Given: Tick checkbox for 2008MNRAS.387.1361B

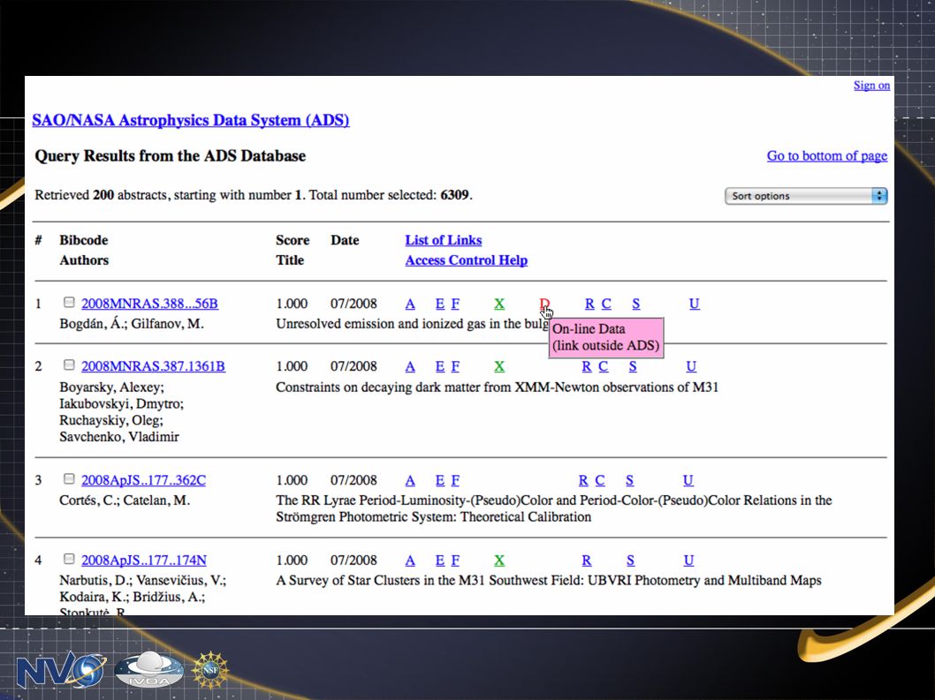Looking at the screenshot, I should coord(69,365).
